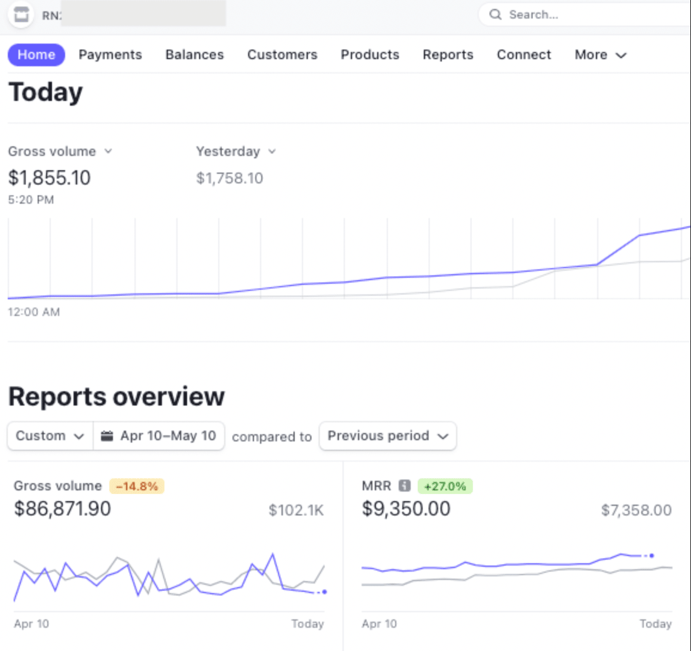Open the Custom date range dropdown
The height and width of the screenshot is (651, 691).
coord(50,436)
